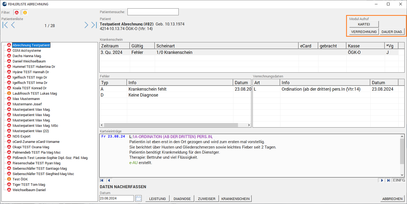Click right arrow of Fehler table scrollbar
Screen dimensions: 407x204
pos(249,125)
